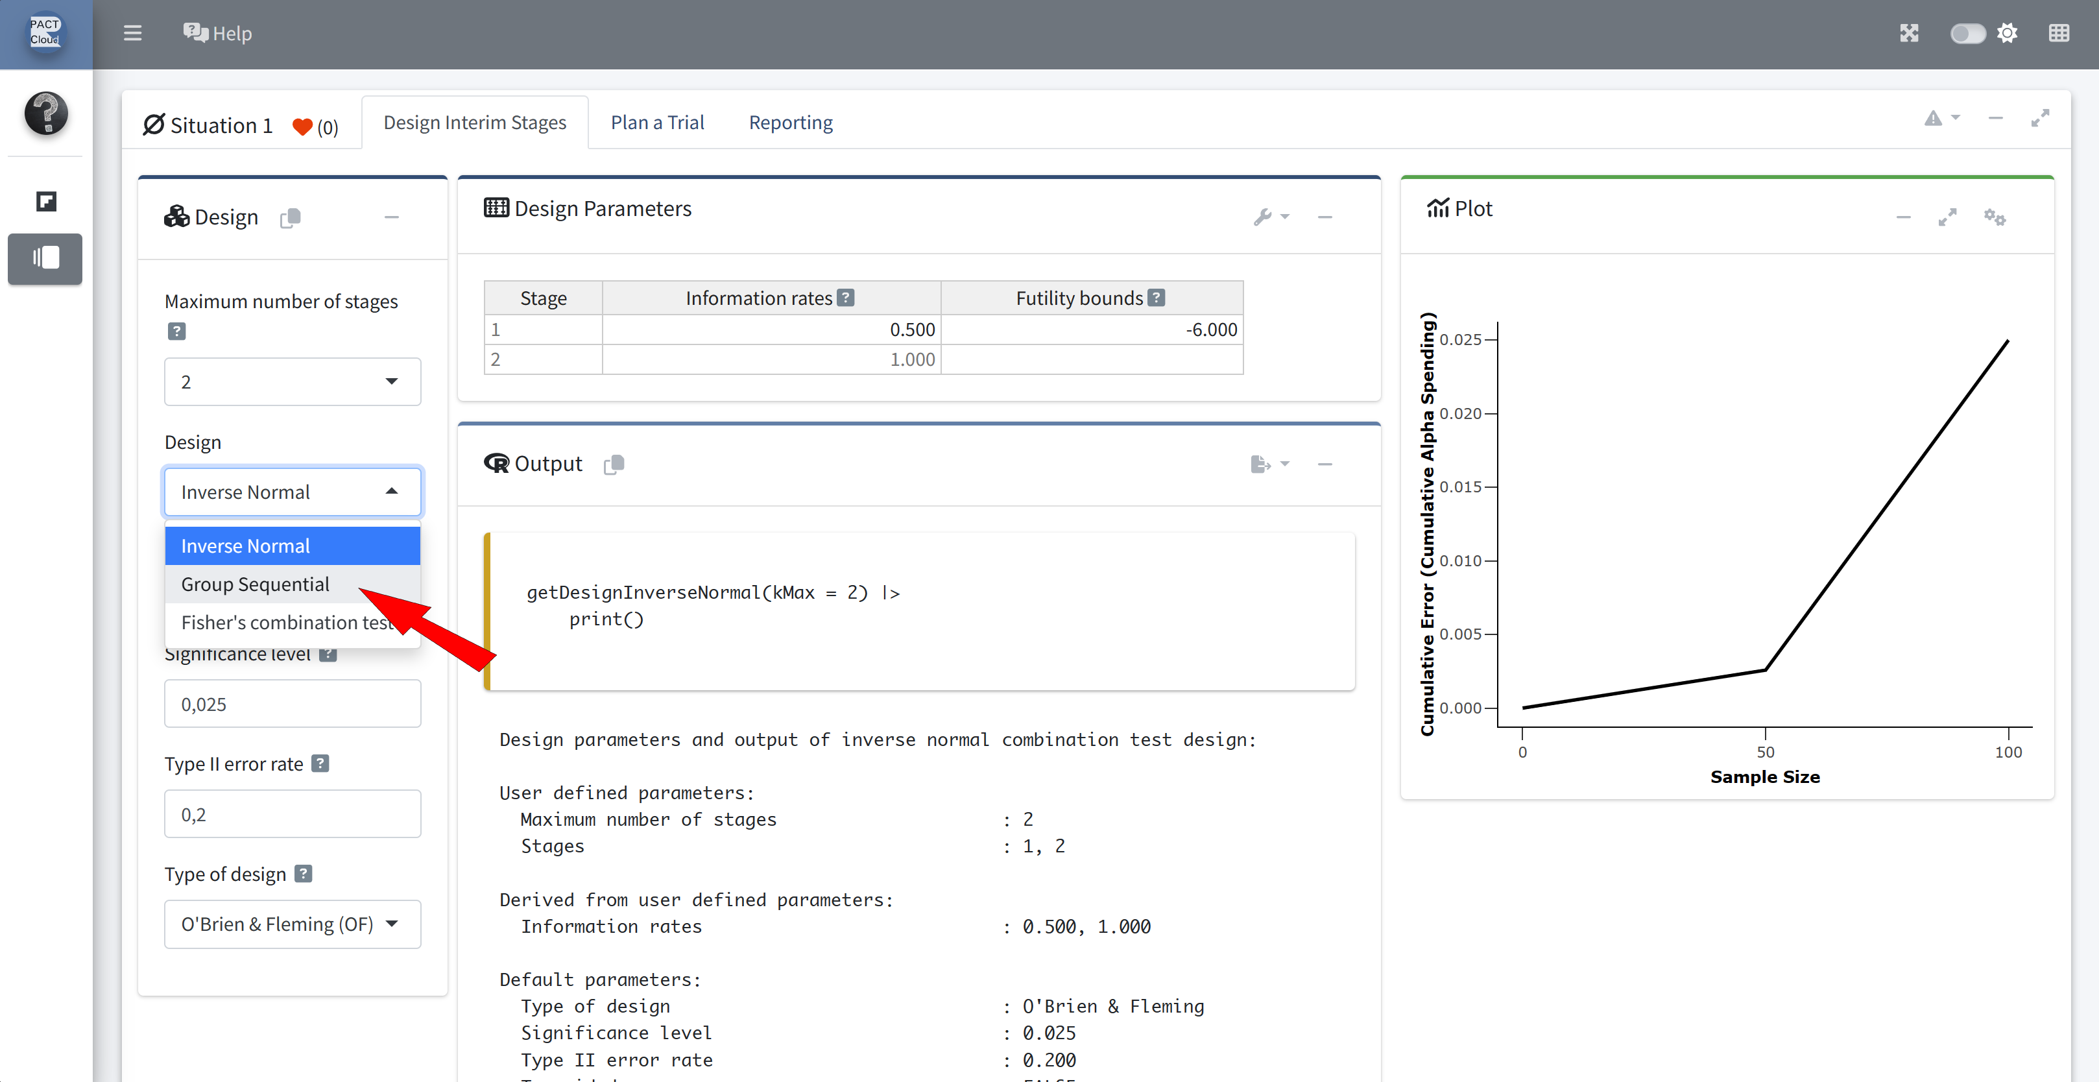Open Maximum number of stages dropdown
This screenshot has height=1082, width=2099.
(x=292, y=381)
